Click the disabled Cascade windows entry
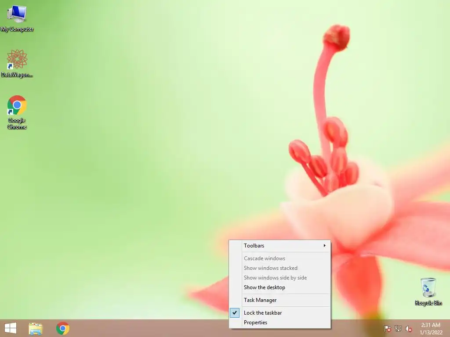The image size is (450, 337). pyautogui.click(x=279, y=258)
